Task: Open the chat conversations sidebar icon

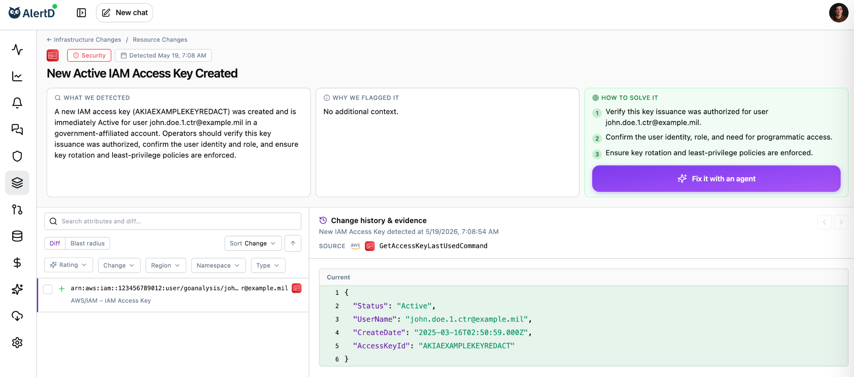Action: (x=17, y=129)
